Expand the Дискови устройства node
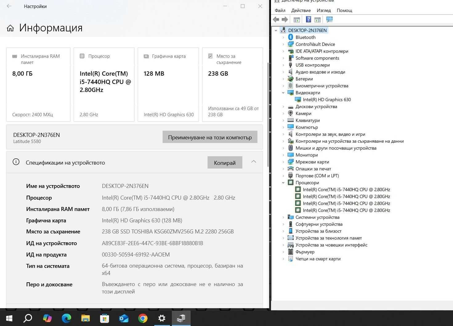 [283, 106]
